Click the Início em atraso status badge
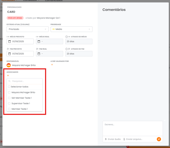Image resolution: width=170 pixels, height=148 pixels. tap(15, 18)
